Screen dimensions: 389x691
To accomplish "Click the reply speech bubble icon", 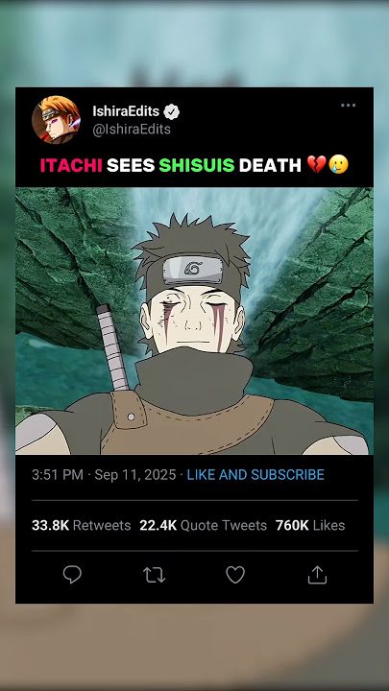I will coord(72,575).
